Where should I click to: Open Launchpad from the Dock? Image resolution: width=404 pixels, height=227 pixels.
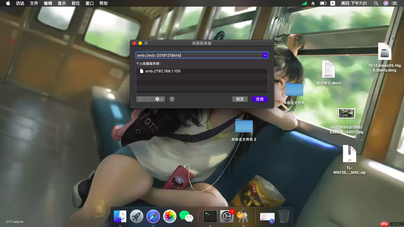pos(136,216)
